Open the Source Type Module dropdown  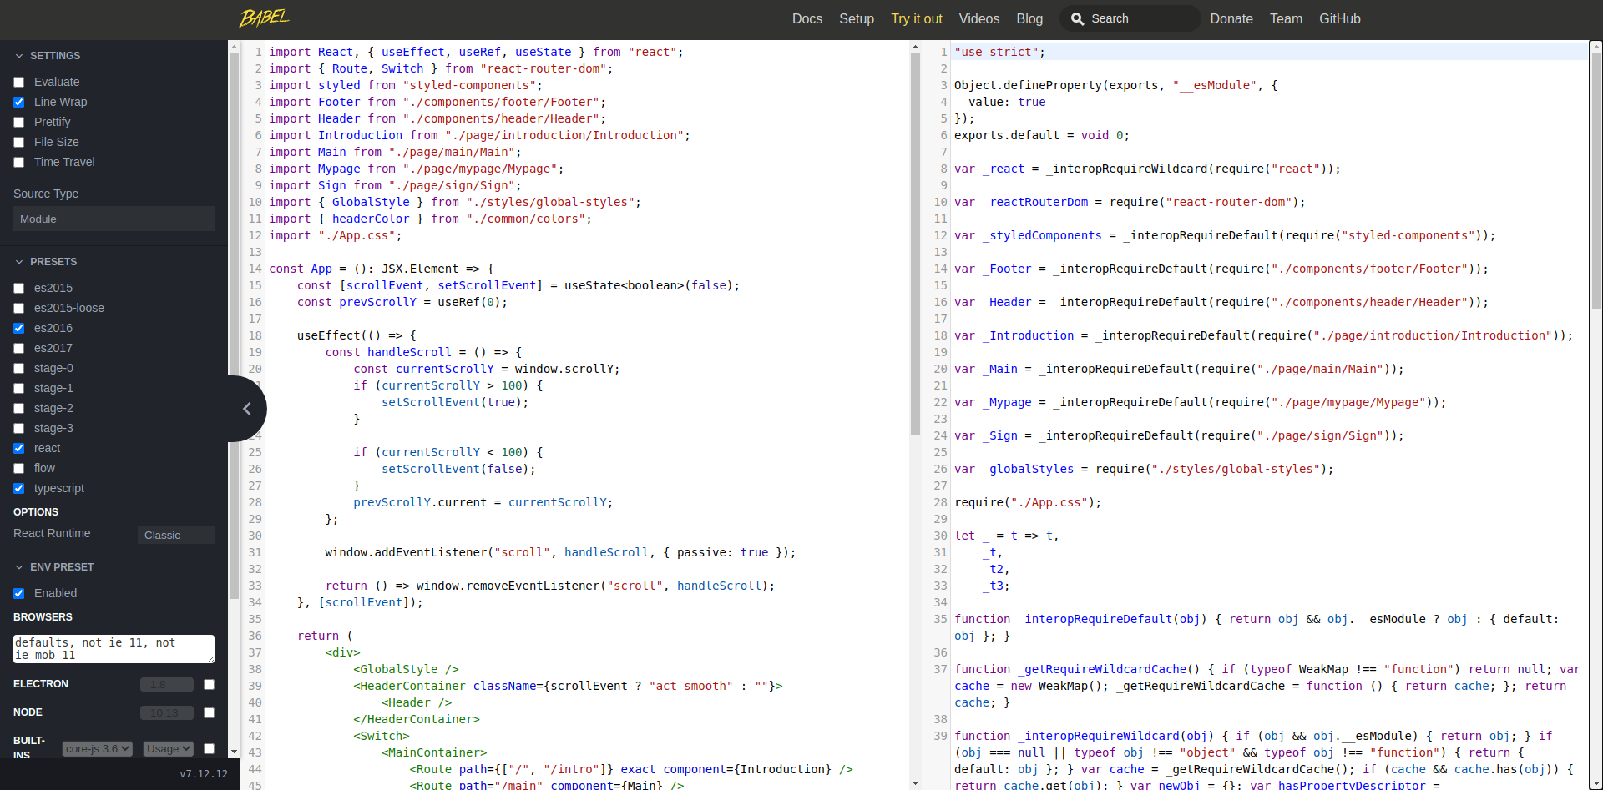(x=114, y=219)
